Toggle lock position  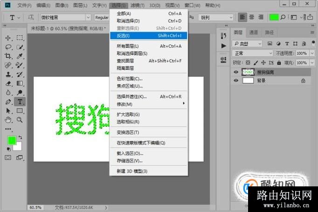click(263, 62)
